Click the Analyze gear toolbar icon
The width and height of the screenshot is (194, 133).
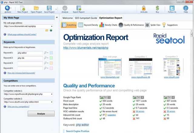pos(65,8)
